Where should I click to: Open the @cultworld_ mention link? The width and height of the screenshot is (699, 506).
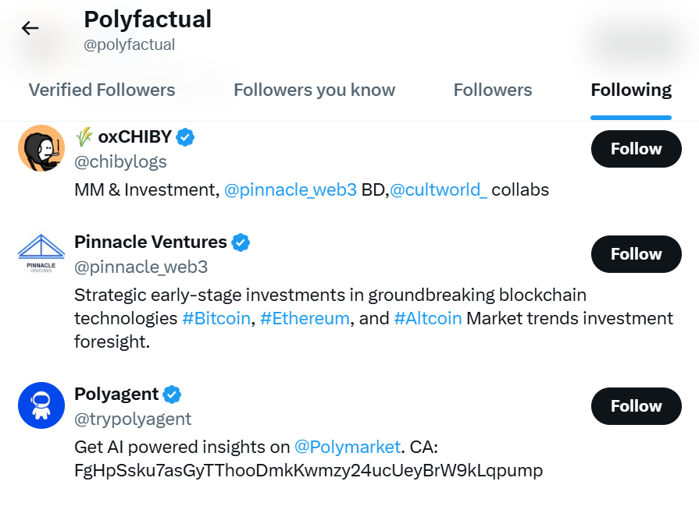point(438,190)
